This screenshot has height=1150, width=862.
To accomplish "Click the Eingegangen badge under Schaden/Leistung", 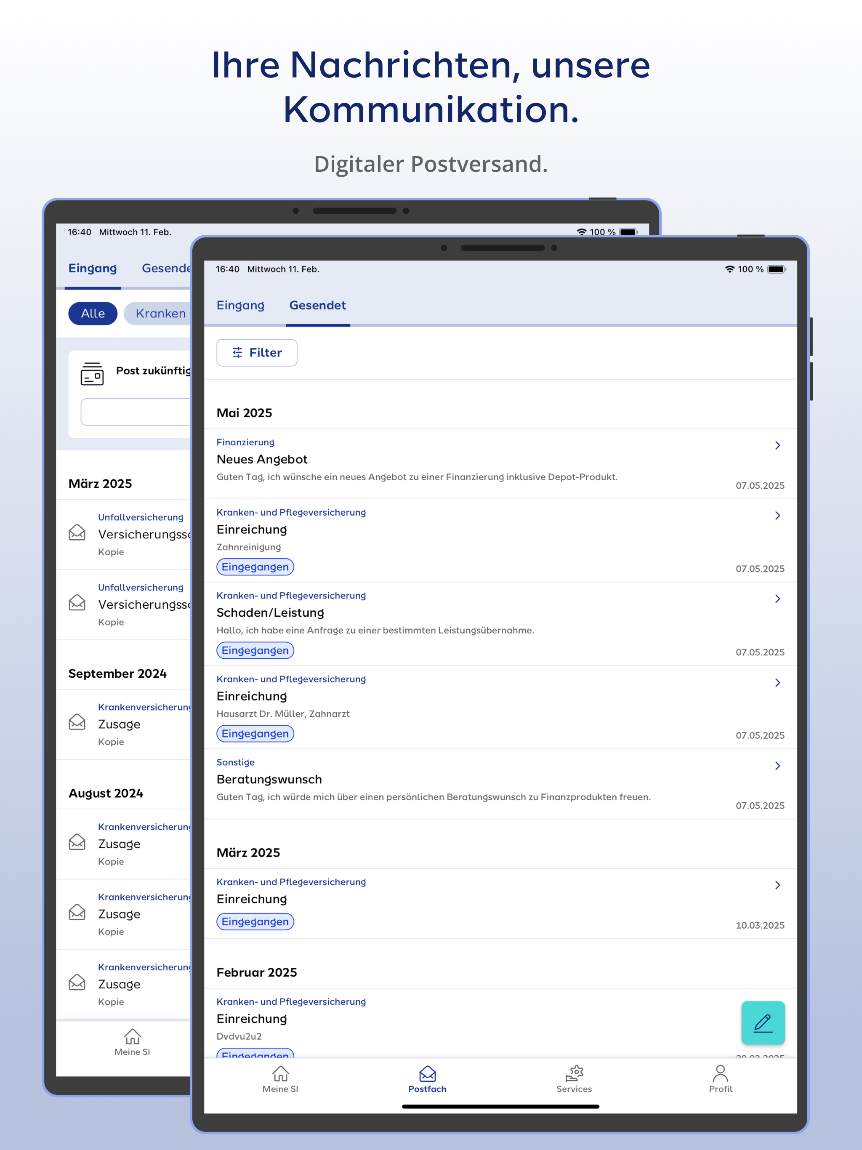I will (255, 650).
